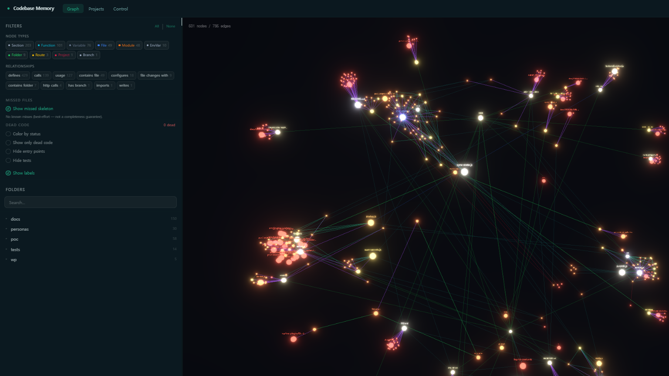Screen dimensions: 669x376
Task: Toggle the usage relationship chip
Action: pos(64,75)
